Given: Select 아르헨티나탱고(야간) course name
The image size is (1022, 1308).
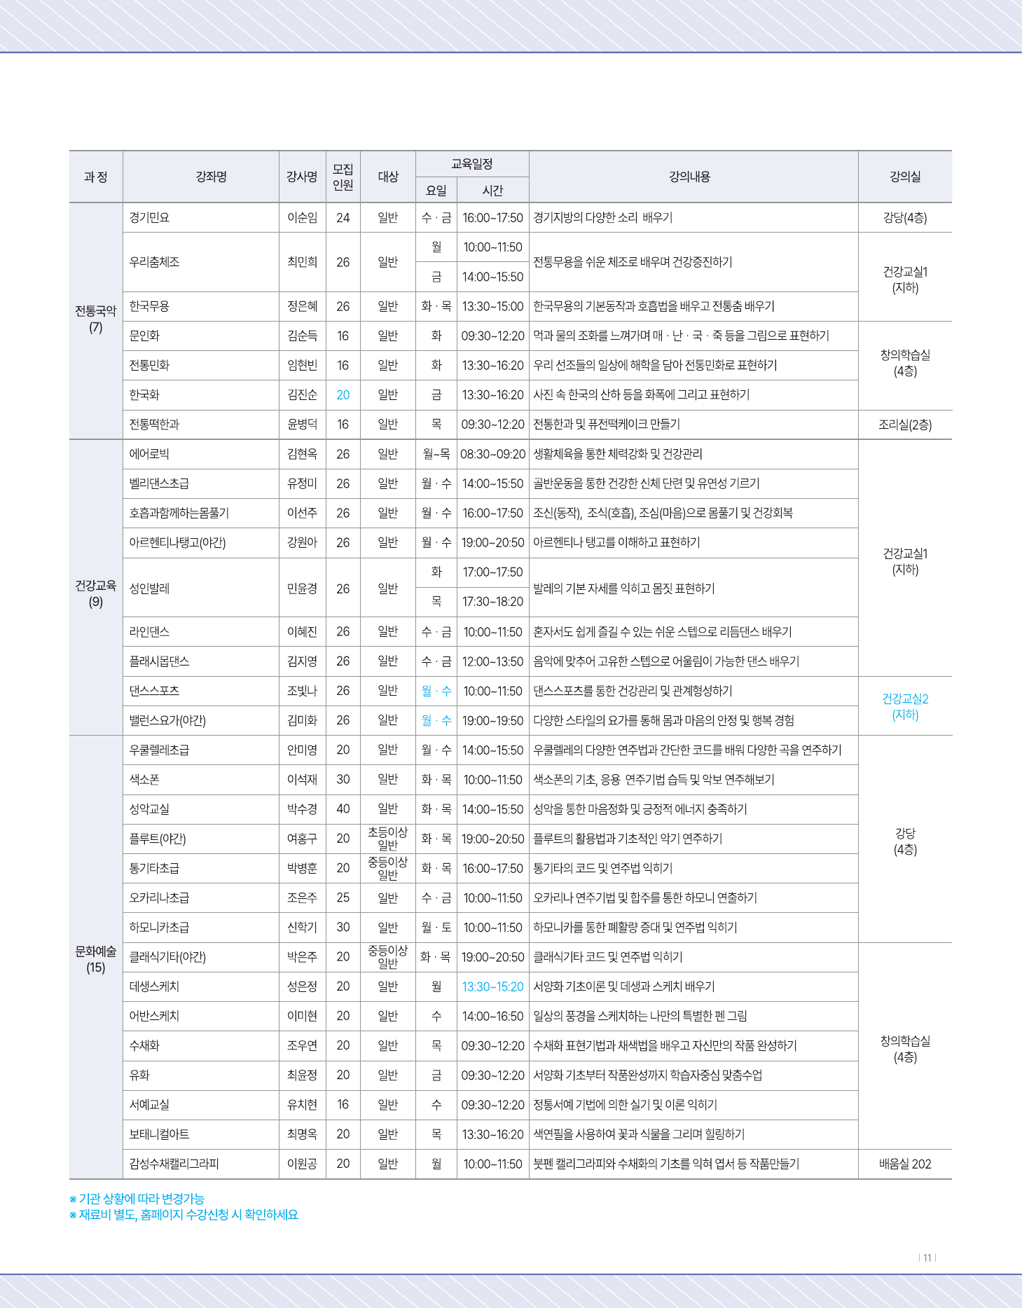Looking at the screenshot, I should click(177, 542).
